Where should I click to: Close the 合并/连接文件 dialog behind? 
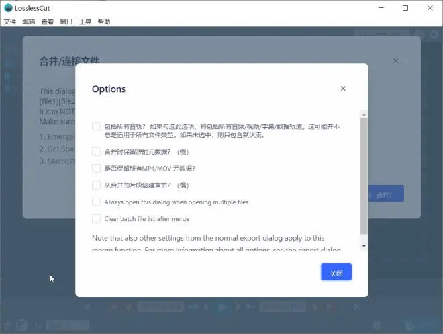[x=395, y=60]
